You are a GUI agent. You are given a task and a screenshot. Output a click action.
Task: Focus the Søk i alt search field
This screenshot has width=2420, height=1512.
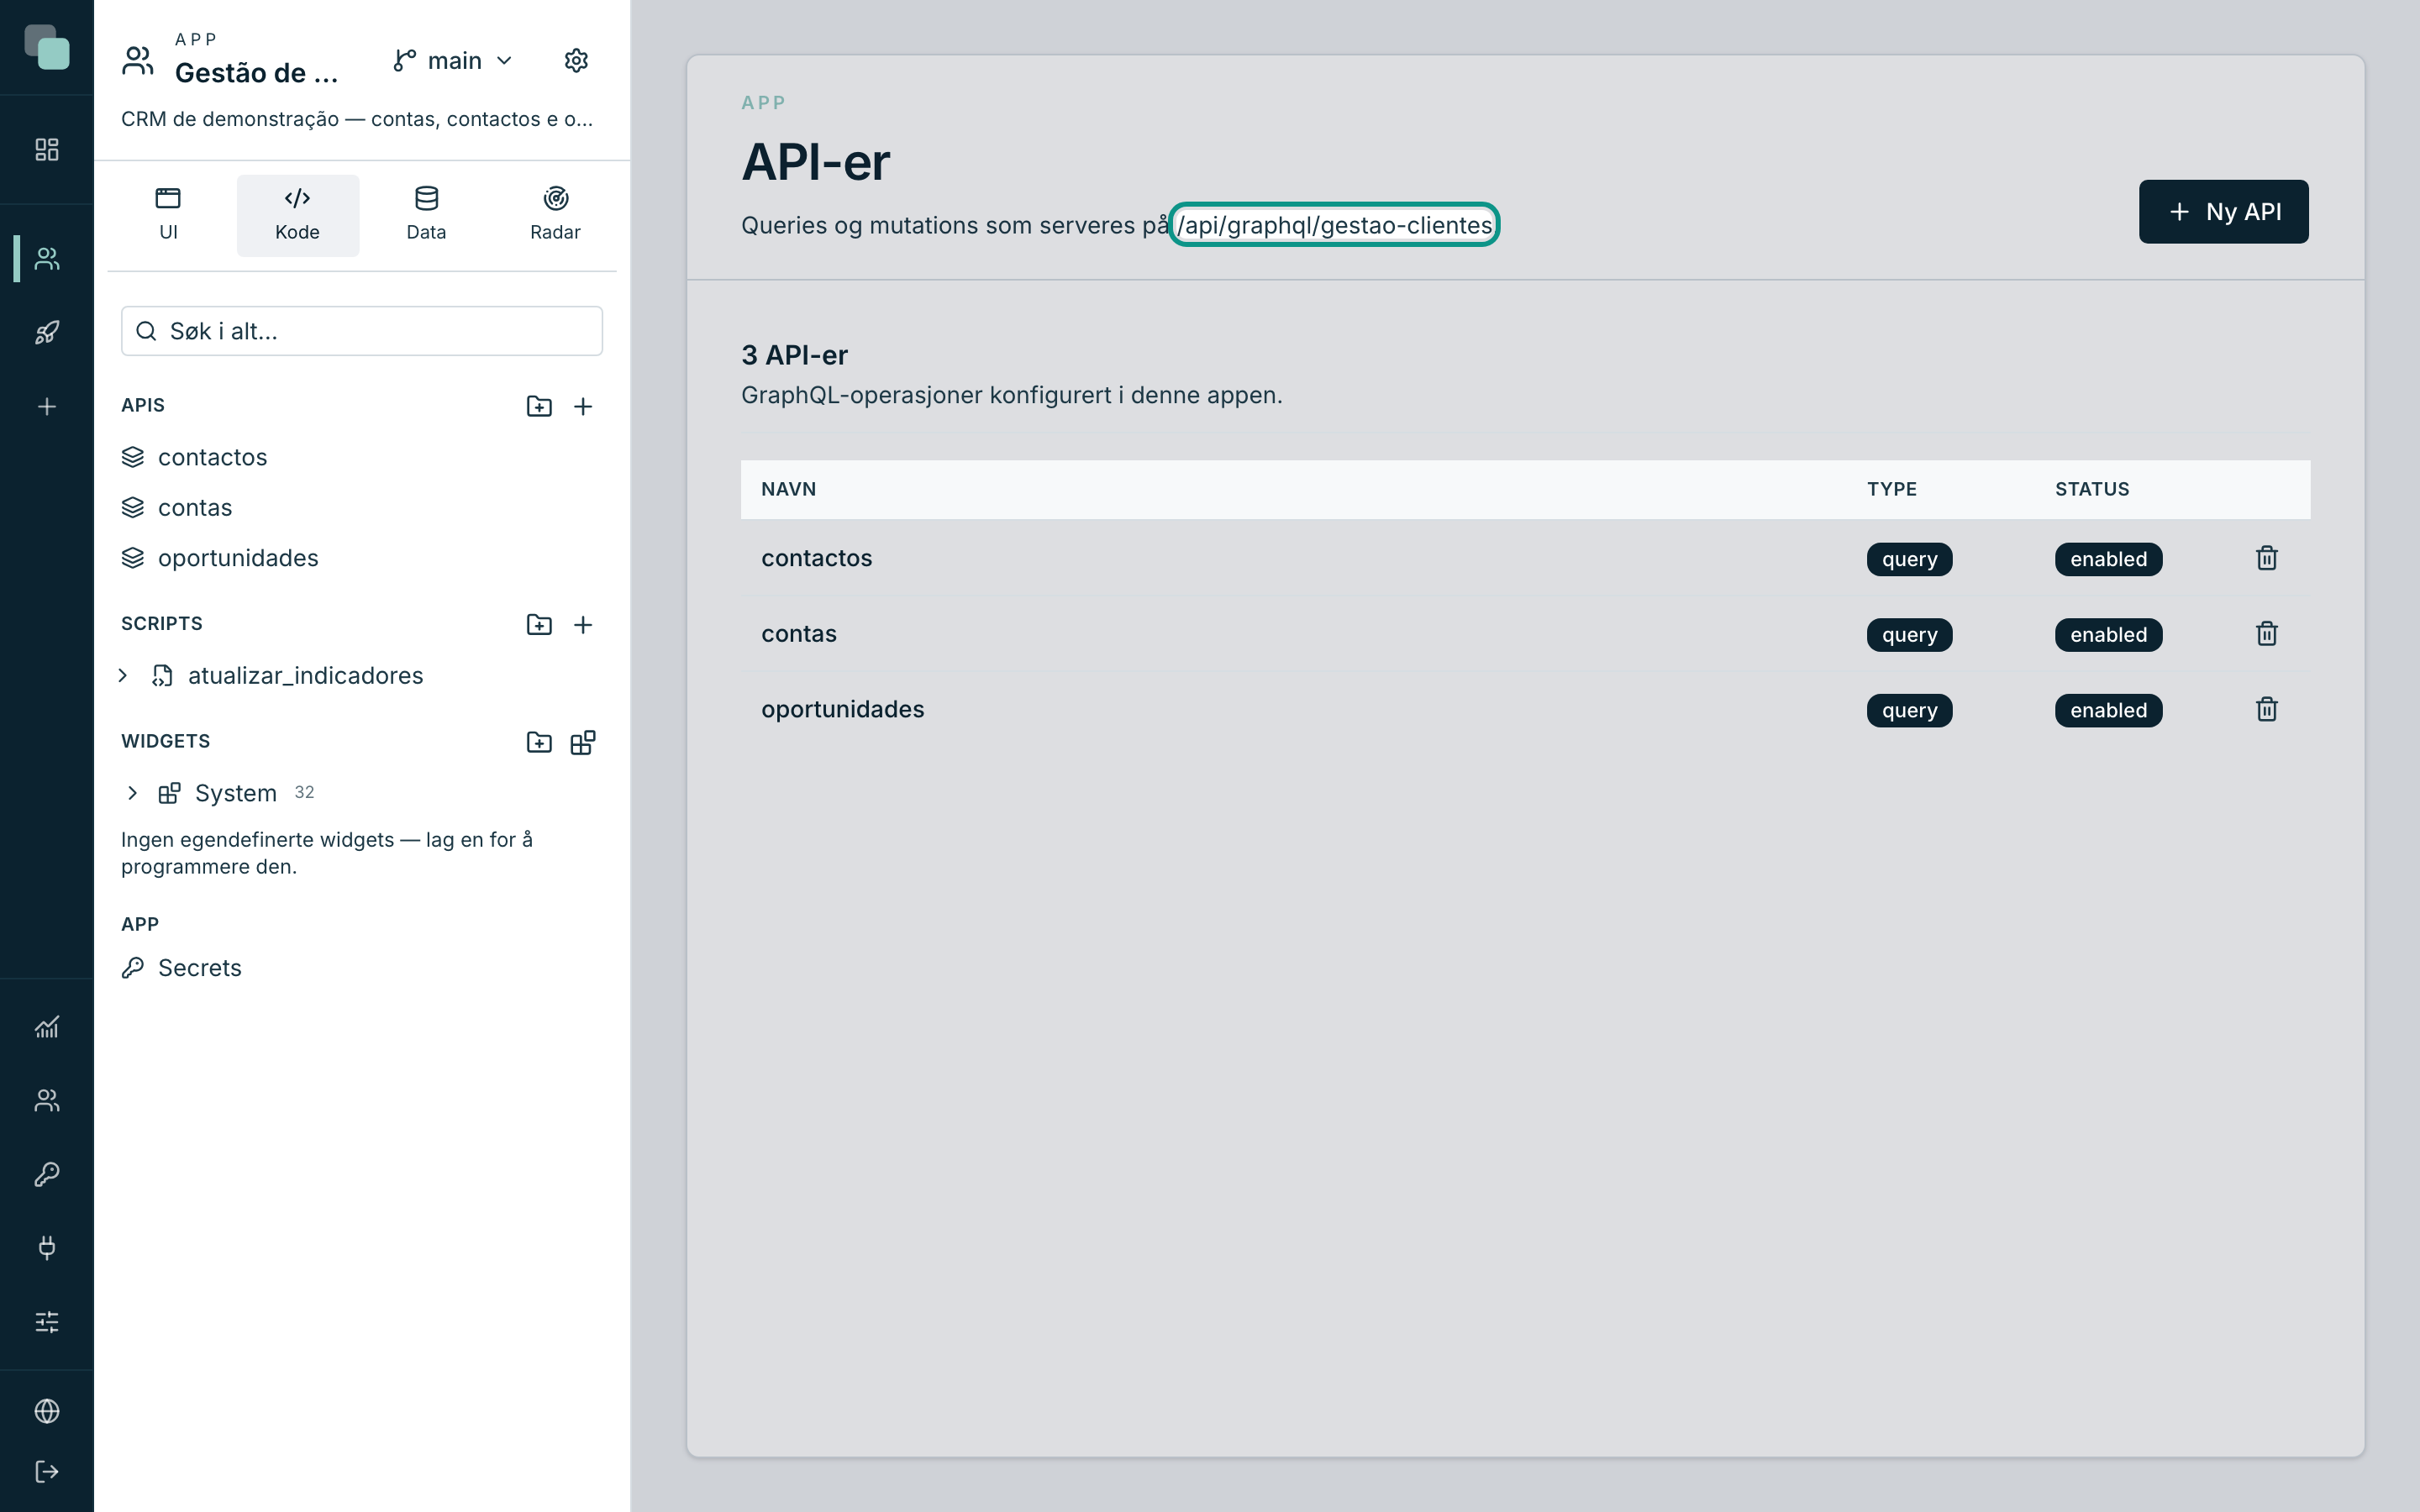362,331
